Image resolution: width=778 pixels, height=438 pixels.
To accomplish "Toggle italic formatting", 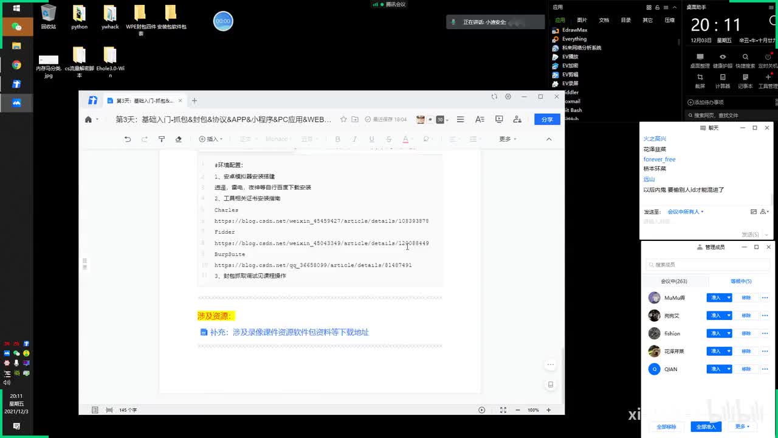I will tap(354, 139).
